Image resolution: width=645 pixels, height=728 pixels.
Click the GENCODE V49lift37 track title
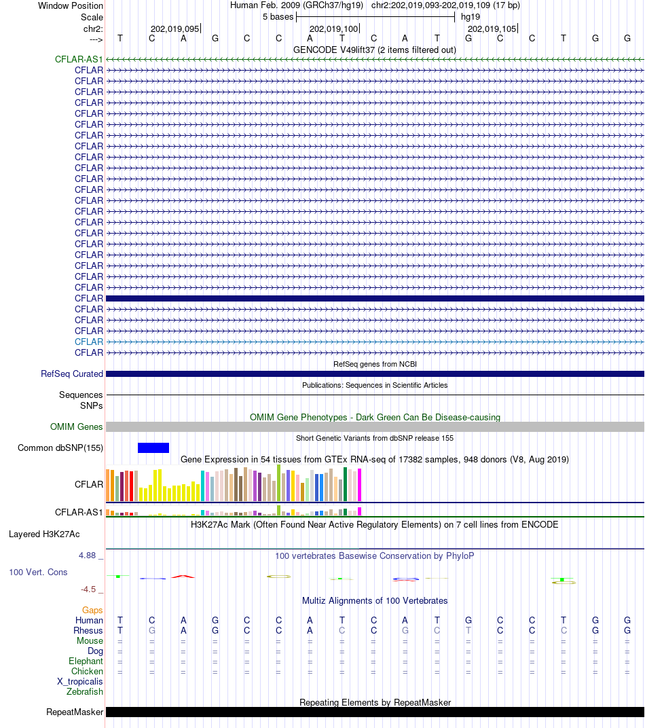pos(375,50)
